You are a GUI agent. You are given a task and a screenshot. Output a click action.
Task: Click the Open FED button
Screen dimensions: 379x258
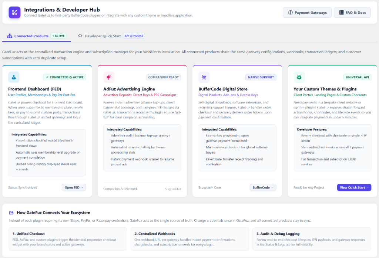(74, 187)
